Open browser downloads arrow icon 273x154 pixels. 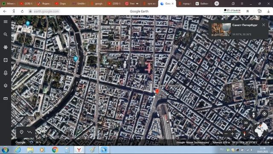pyautogui.click(x=268, y=12)
